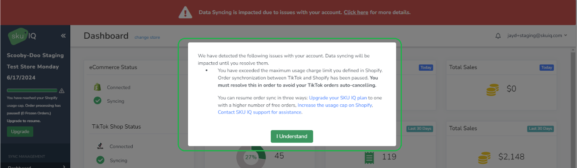Screen dimensions: 577x168
Task: Click the TikTok logo icon
Action: coord(100,146)
